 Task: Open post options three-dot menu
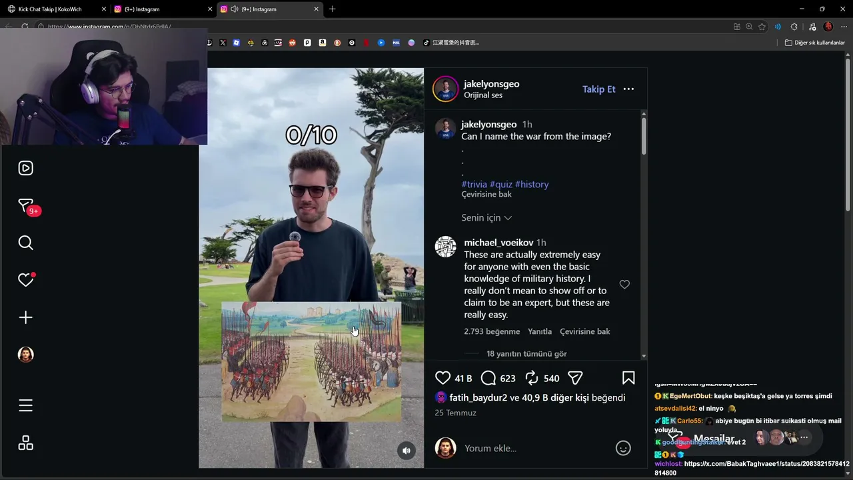(628, 89)
